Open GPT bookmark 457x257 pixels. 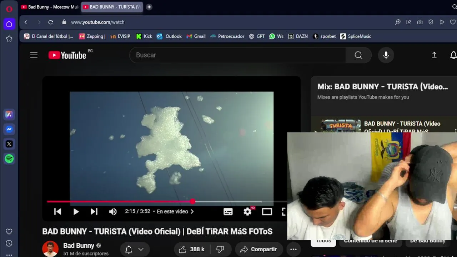click(x=257, y=36)
